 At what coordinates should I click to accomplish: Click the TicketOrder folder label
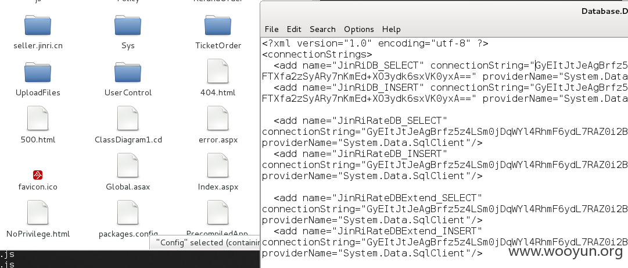tap(218, 46)
